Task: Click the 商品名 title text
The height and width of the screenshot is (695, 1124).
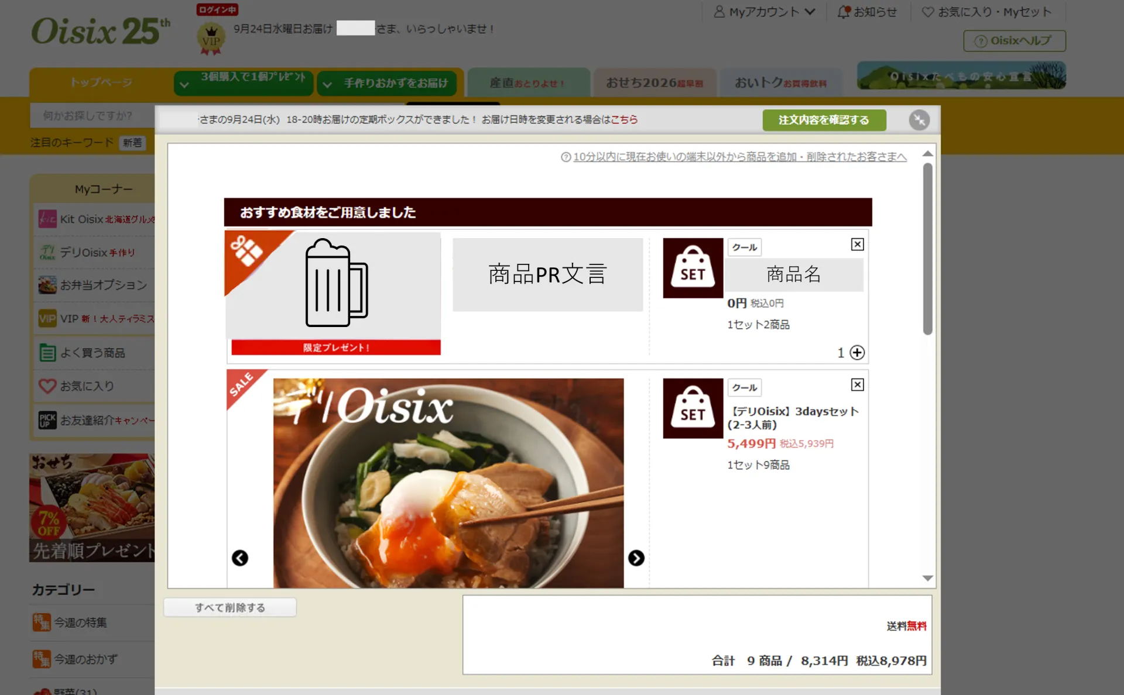Action: pos(794,274)
